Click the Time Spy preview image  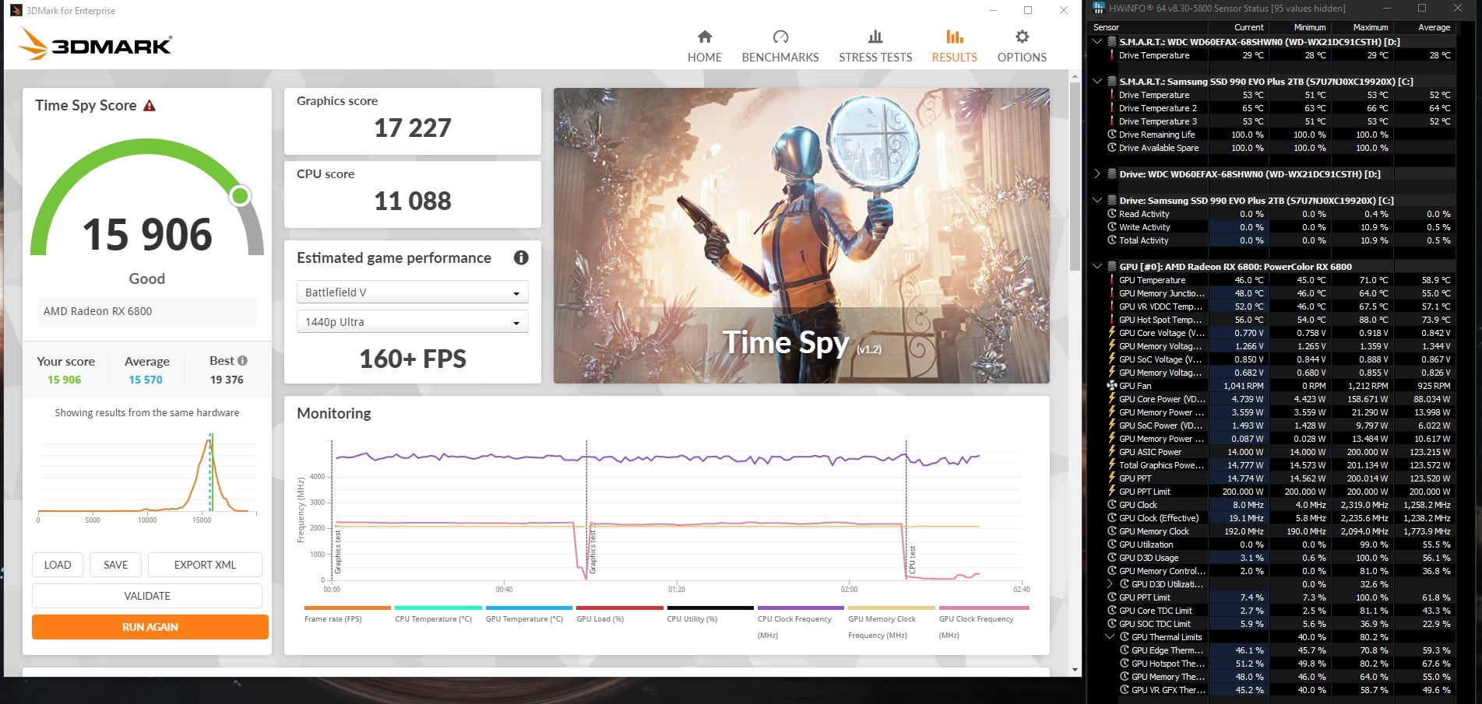click(x=801, y=236)
